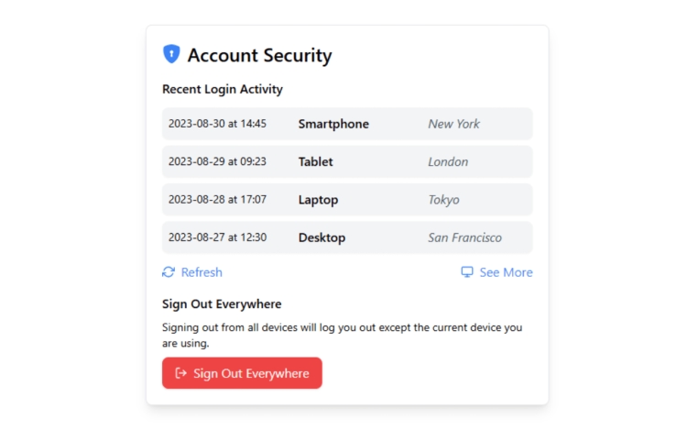687x430 pixels.
Task: Click the London location text
Action: [x=448, y=161]
